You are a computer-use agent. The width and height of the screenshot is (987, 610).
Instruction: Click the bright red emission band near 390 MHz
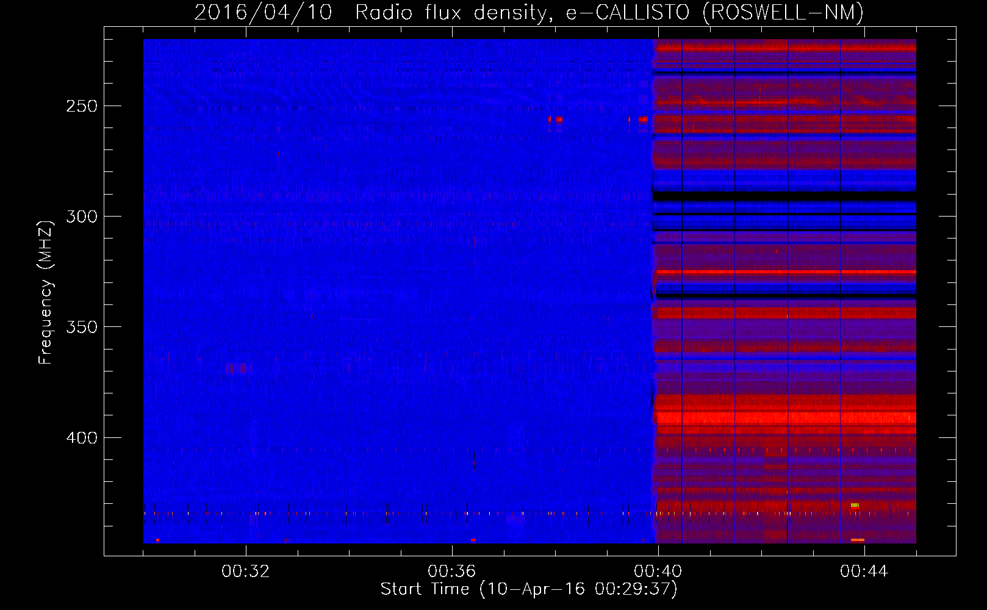pos(785,418)
